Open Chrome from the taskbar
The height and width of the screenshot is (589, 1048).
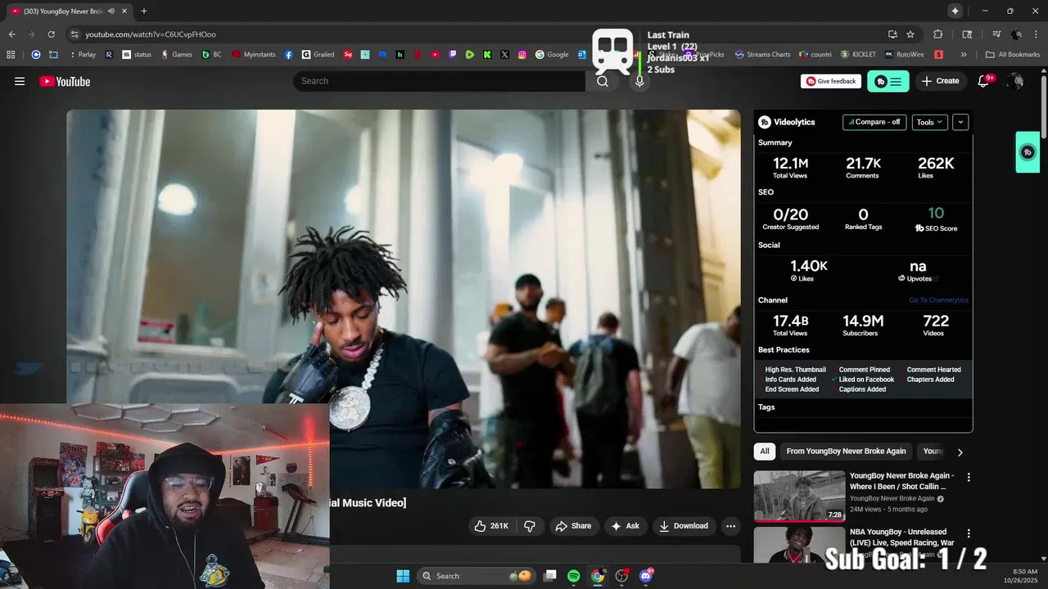click(x=598, y=576)
